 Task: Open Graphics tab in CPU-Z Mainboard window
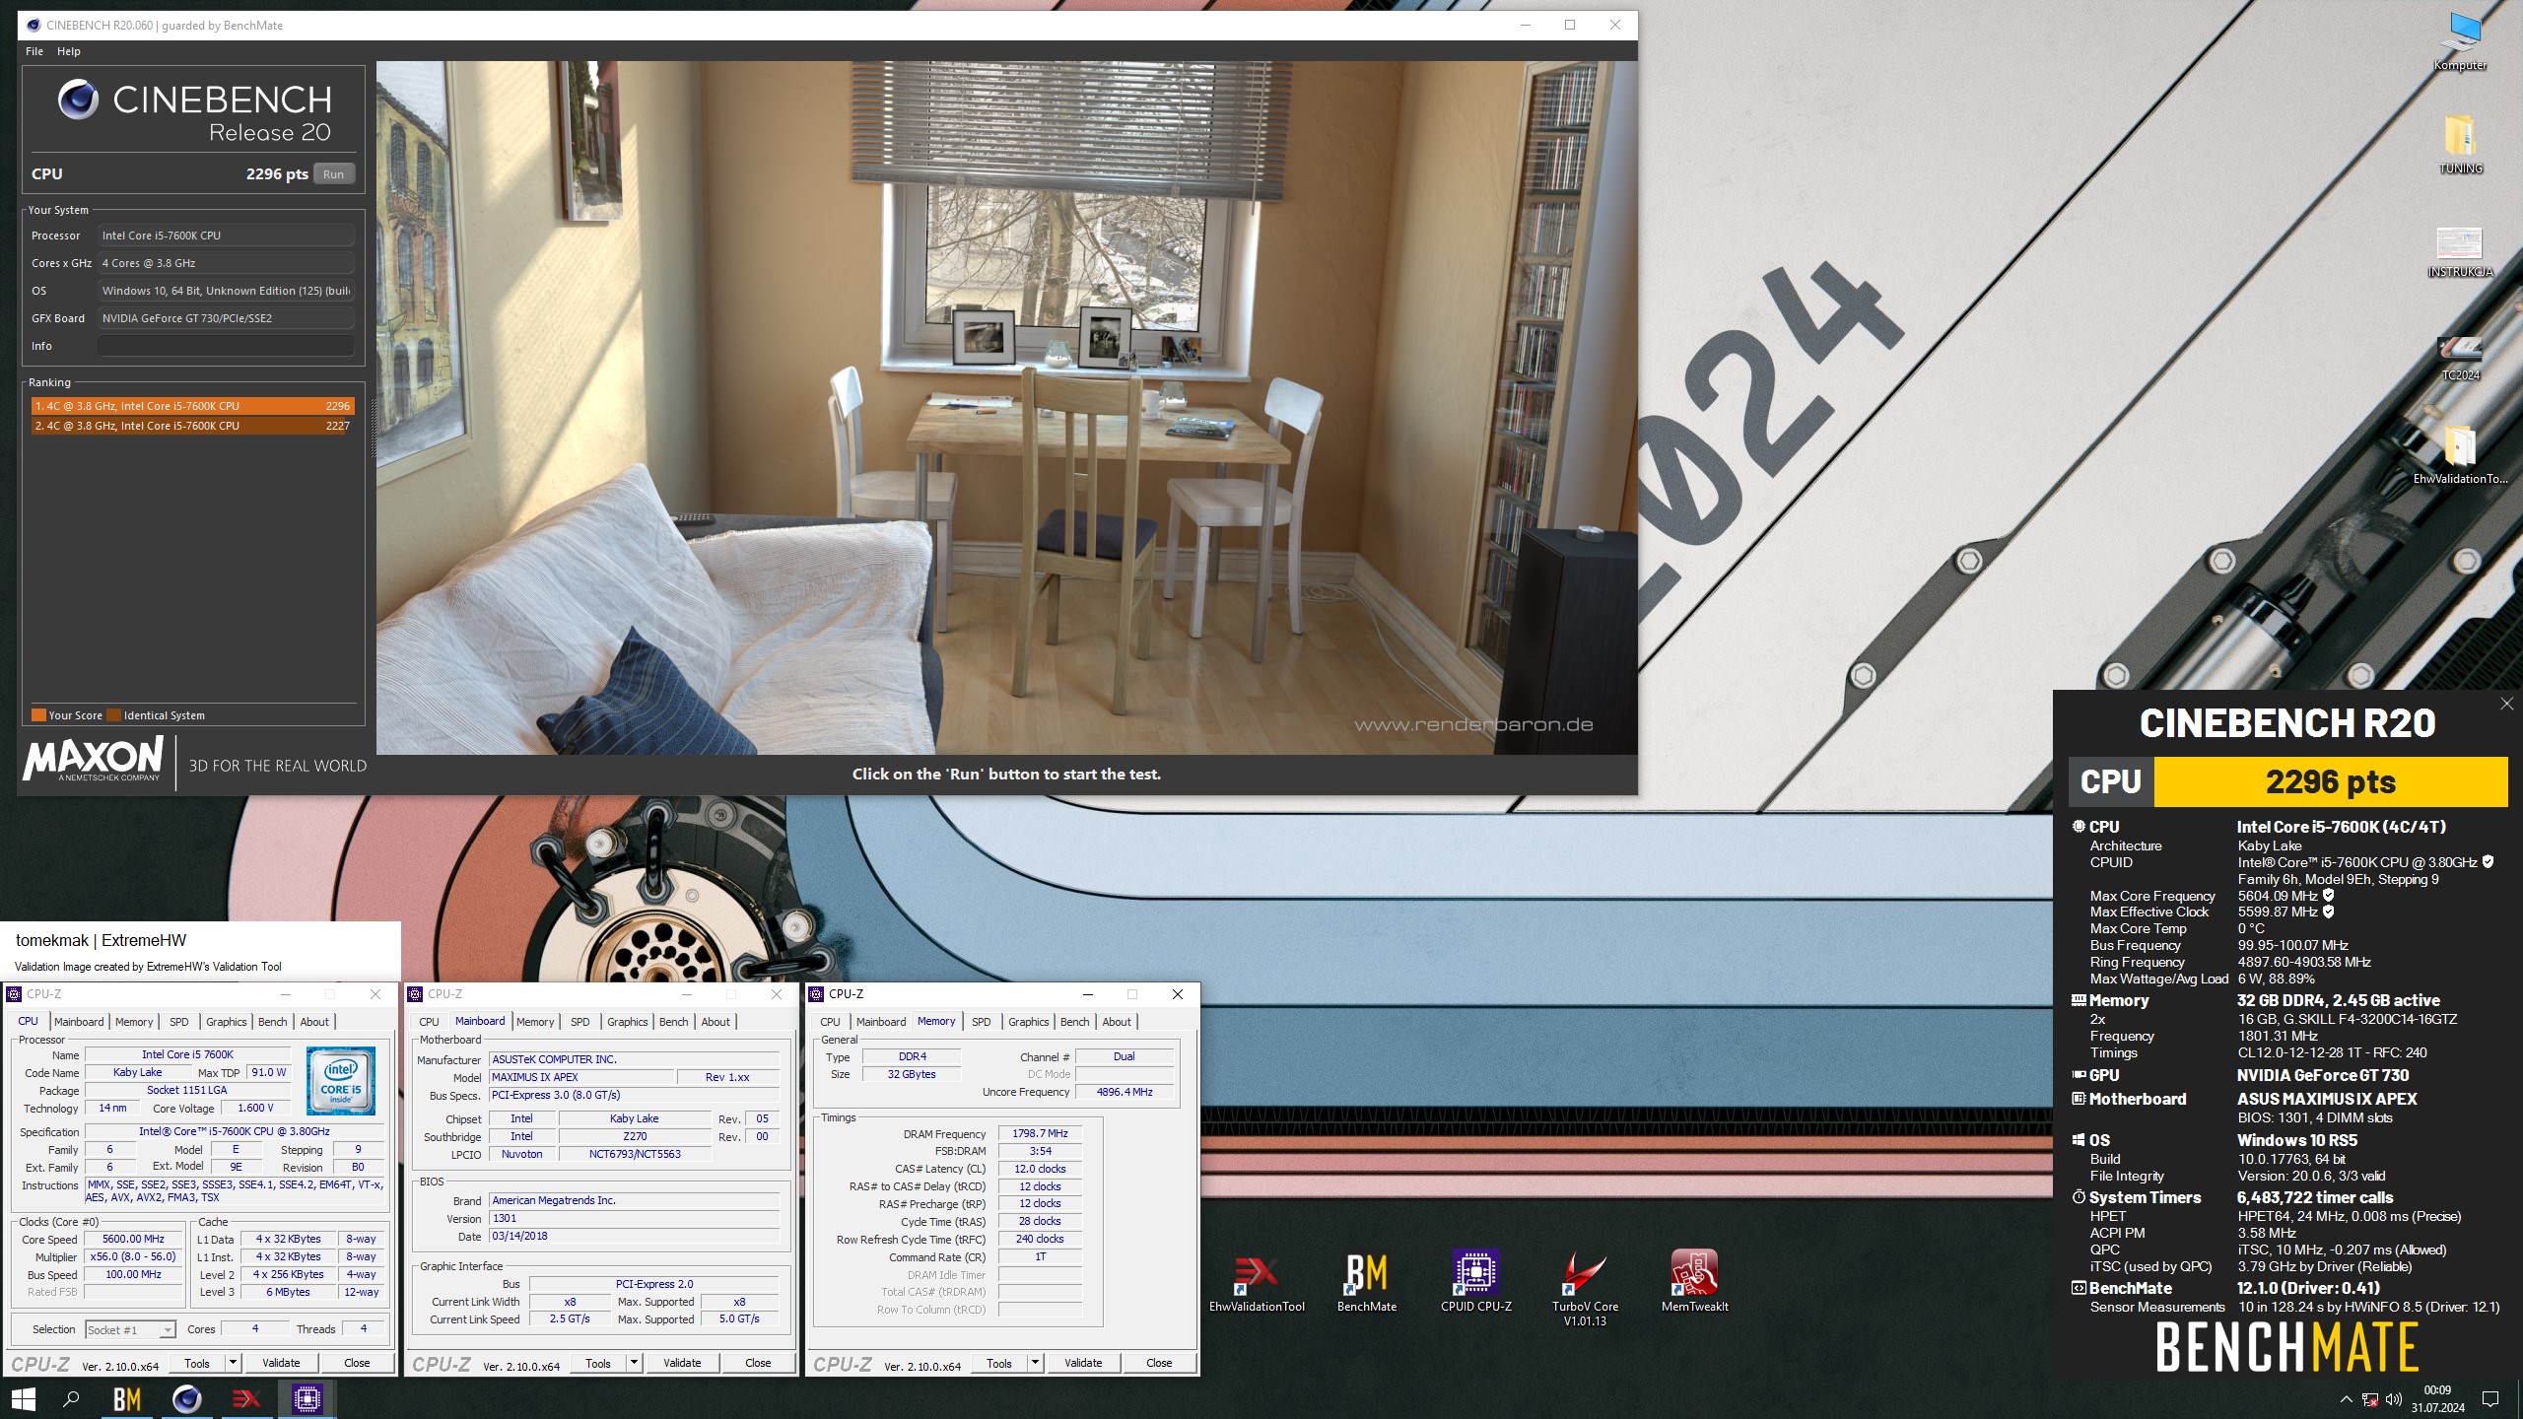tap(628, 1022)
